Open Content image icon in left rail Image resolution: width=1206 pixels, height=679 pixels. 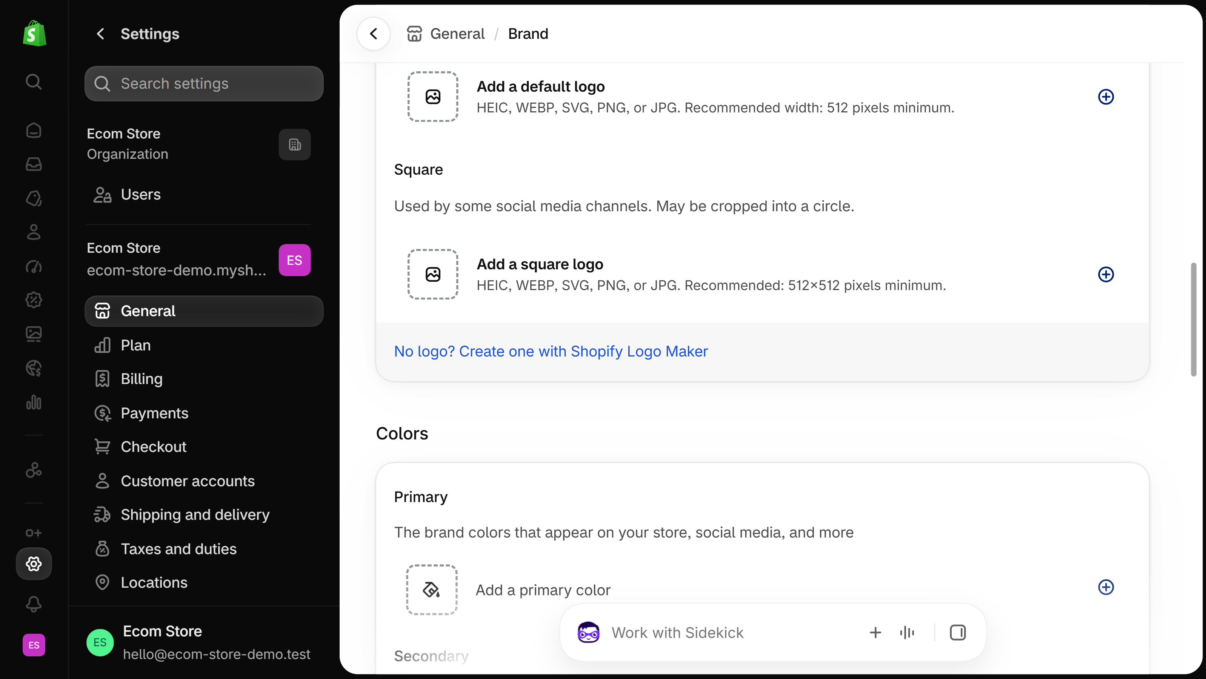[x=34, y=334]
